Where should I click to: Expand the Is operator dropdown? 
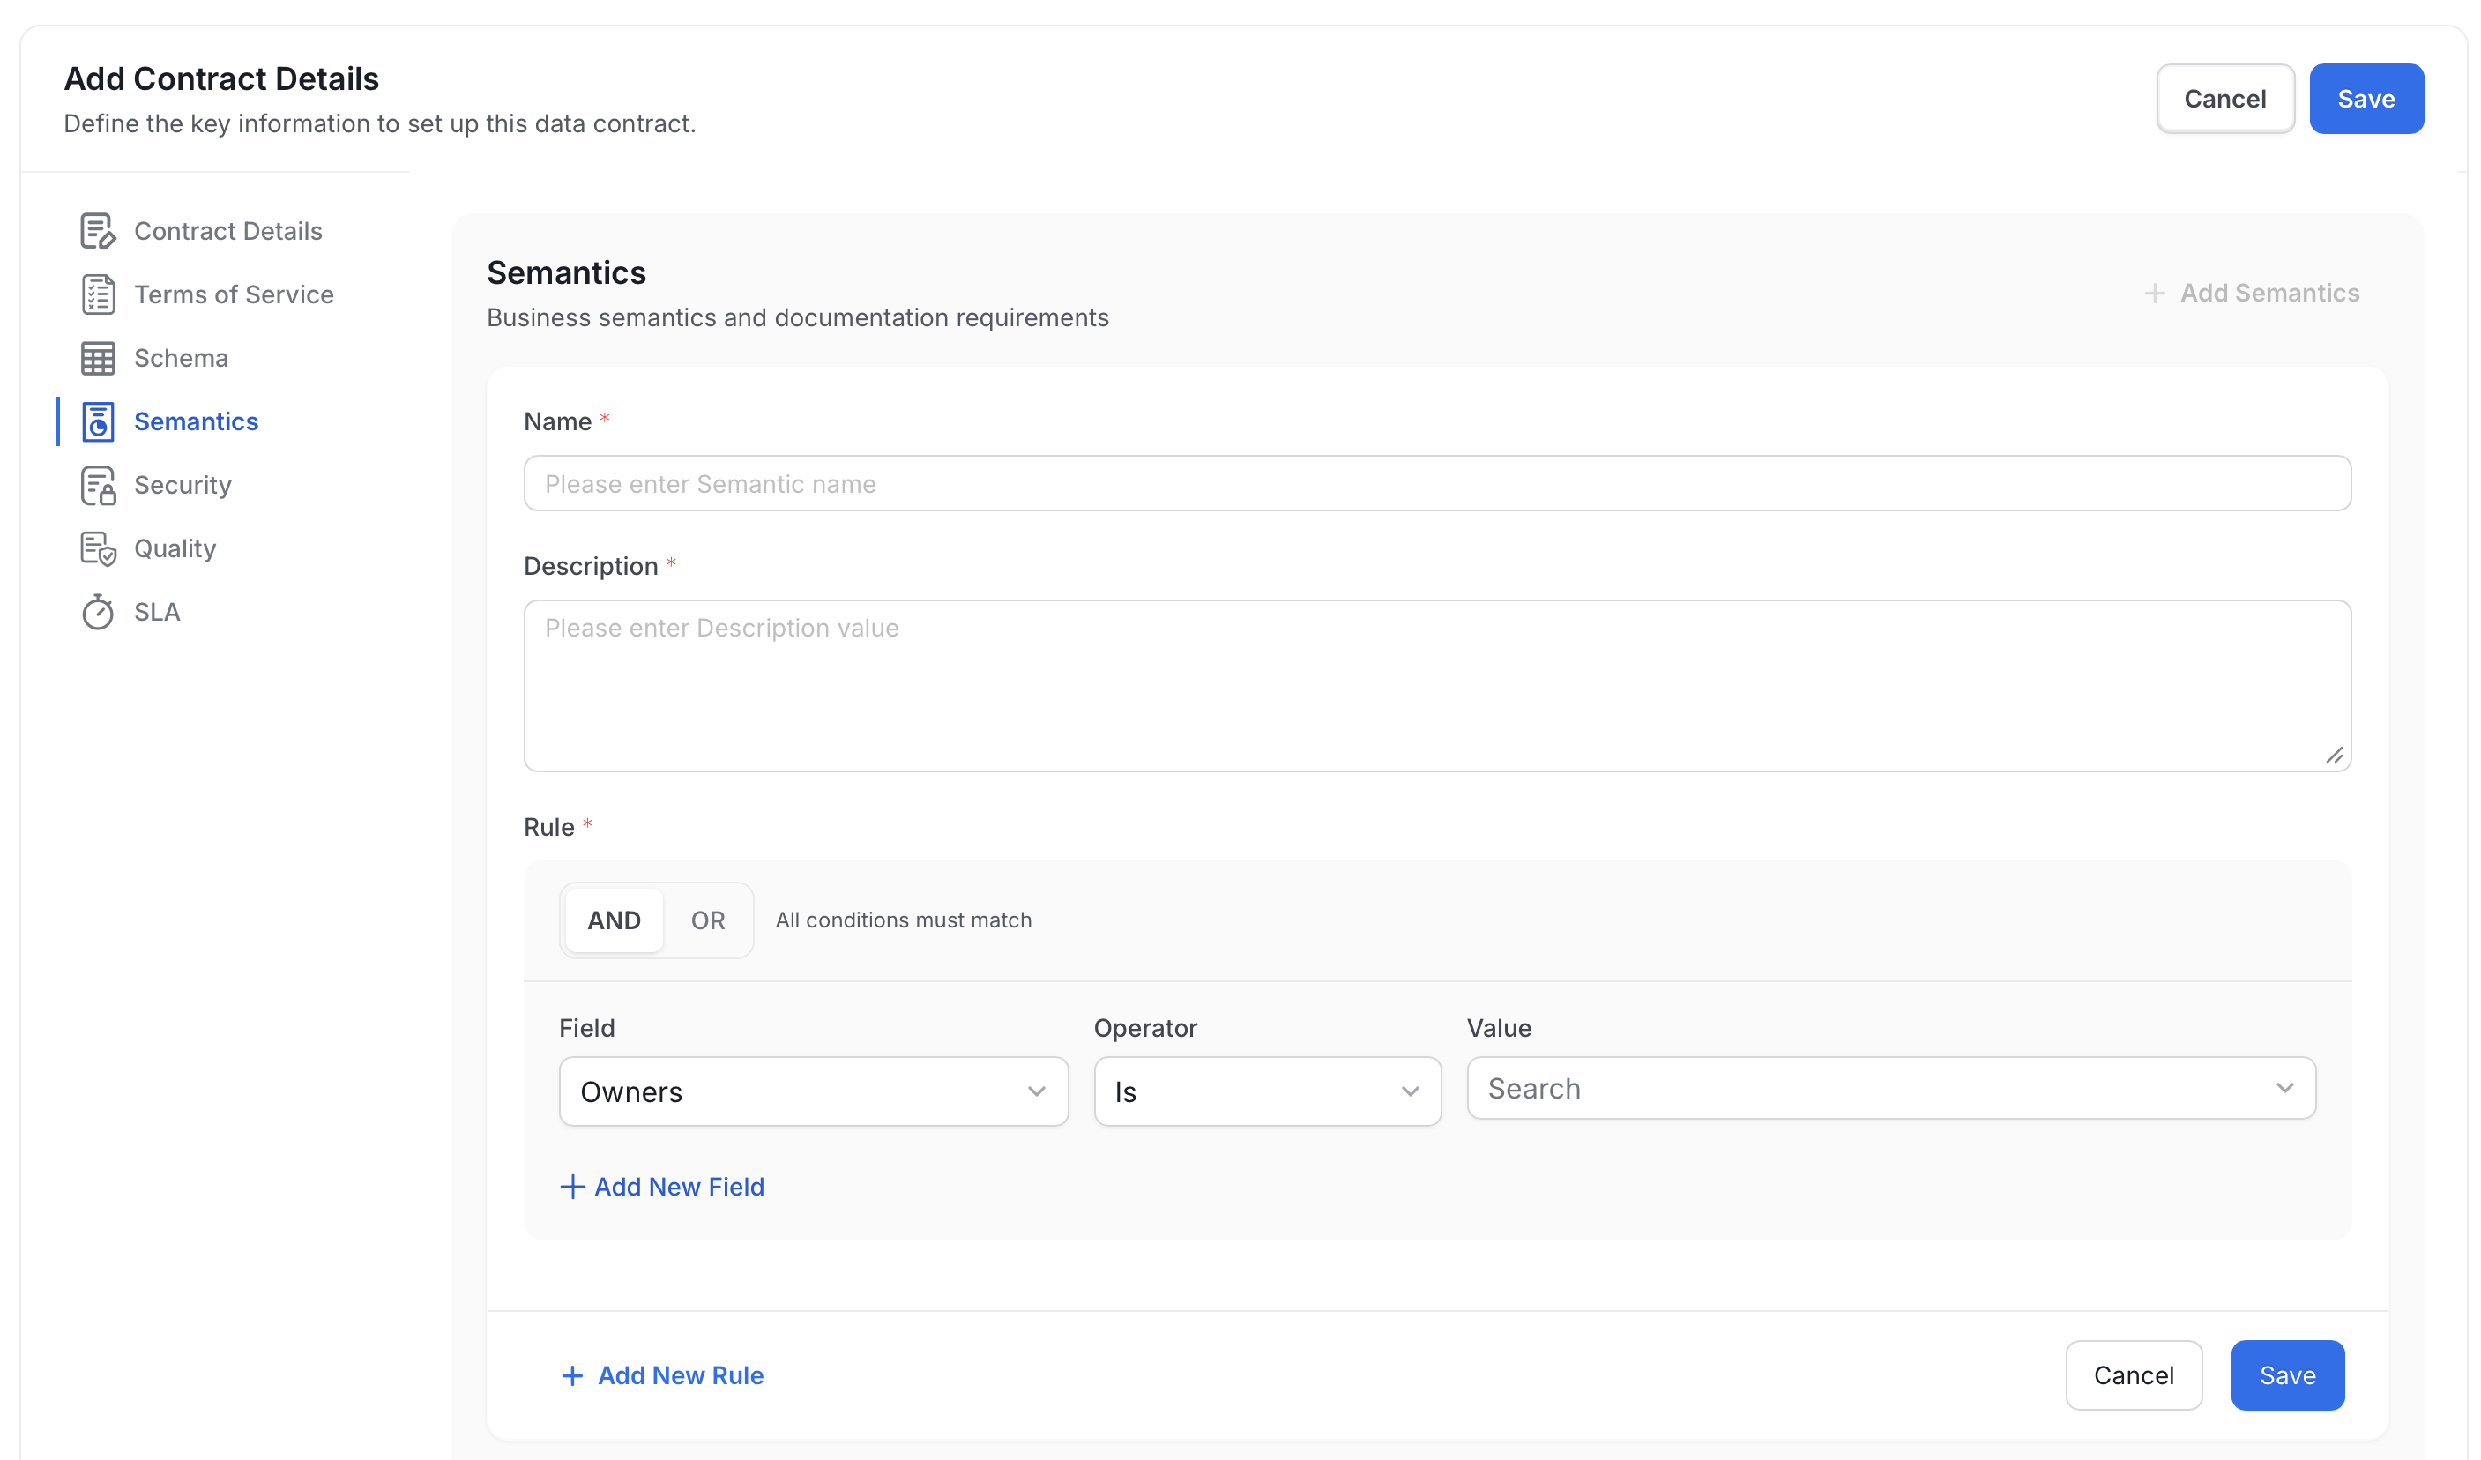point(1267,1091)
